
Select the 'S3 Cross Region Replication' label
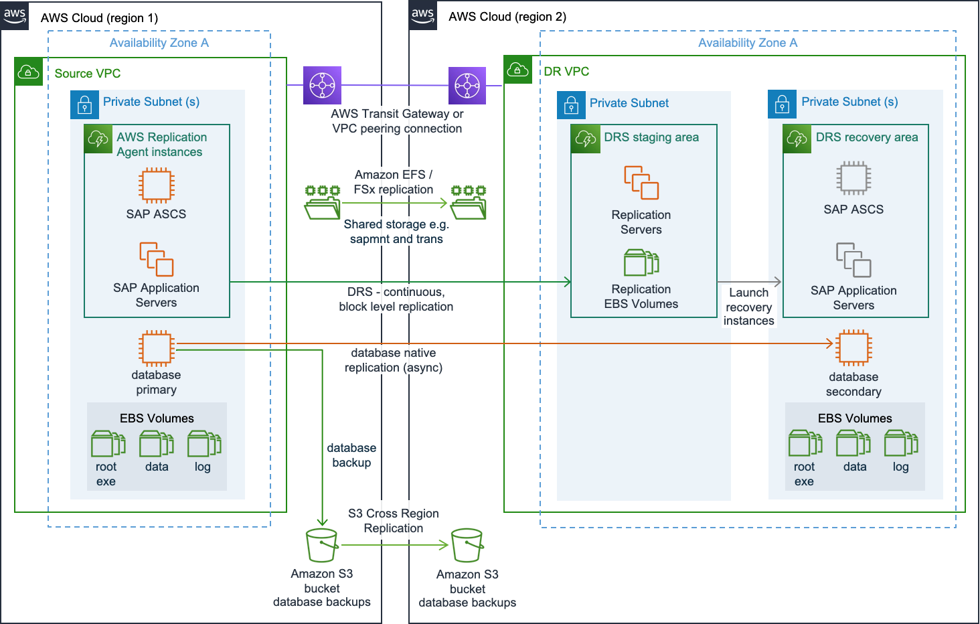coord(393,521)
